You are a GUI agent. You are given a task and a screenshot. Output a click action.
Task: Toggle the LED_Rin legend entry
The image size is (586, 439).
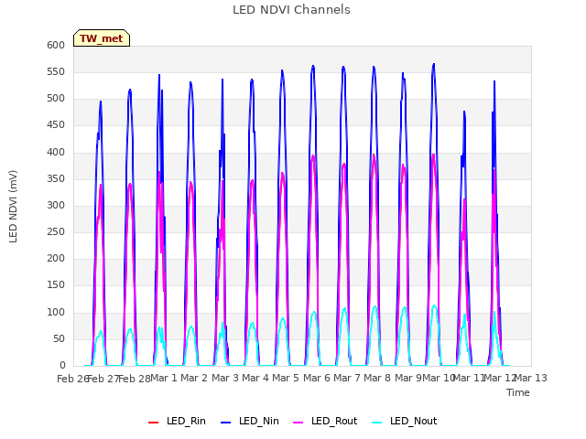click(x=177, y=422)
